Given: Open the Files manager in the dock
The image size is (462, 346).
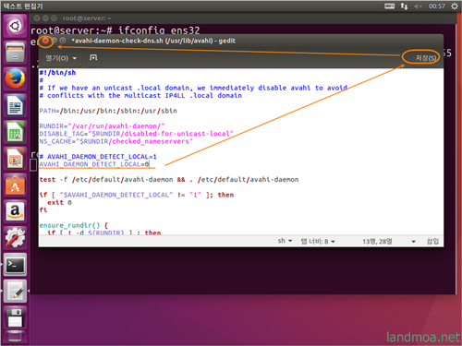Looking at the screenshot, I should (15, 52).
